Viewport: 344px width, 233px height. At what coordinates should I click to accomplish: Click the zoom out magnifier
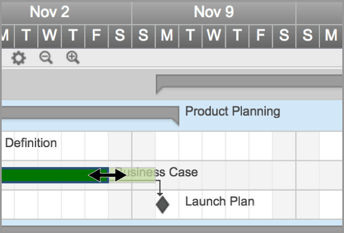(46, 58)
